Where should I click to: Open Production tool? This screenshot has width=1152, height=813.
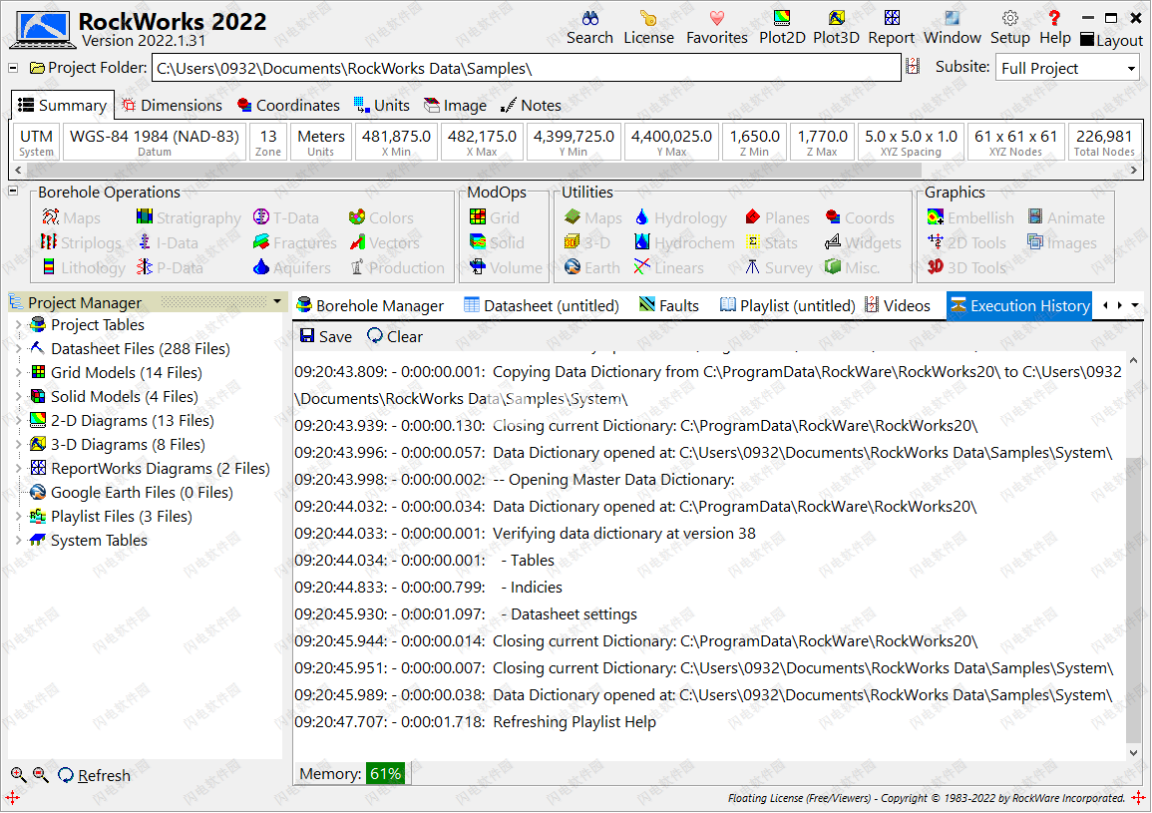coord(397,267)
